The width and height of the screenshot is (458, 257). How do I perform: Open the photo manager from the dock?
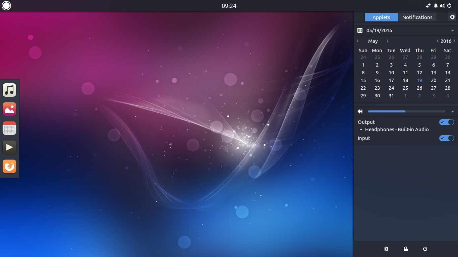tap(9, 109)
